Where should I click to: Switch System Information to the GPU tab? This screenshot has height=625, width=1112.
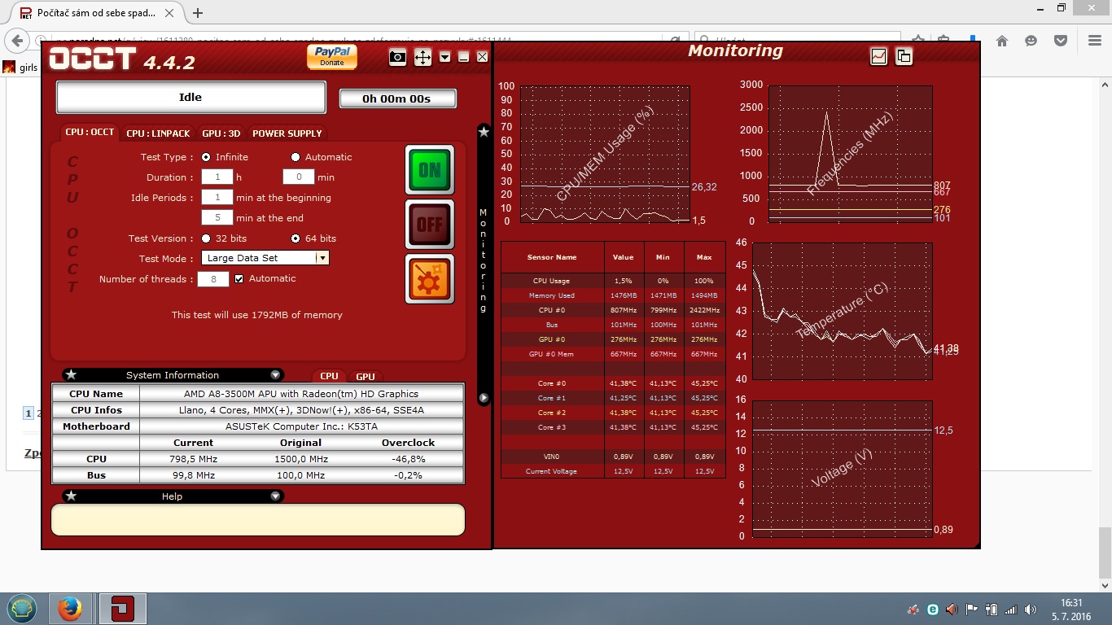click(366, 376)
